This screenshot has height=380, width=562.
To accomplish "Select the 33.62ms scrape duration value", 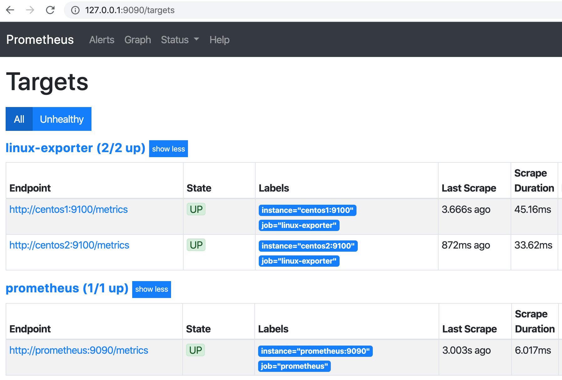I will (x=533, y=245).
